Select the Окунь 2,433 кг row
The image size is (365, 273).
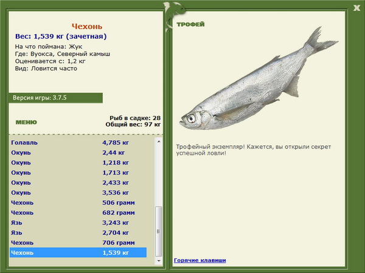(78, 183)
